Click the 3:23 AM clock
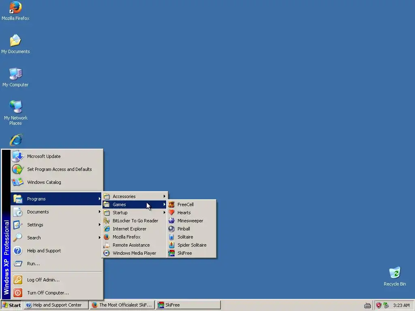This screenshot has width=415, height=311. (401, 305)
